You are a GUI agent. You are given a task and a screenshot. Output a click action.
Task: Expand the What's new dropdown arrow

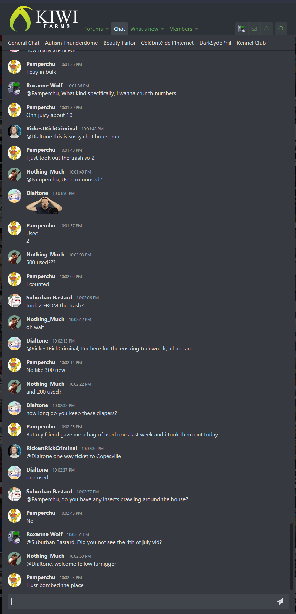162,29
